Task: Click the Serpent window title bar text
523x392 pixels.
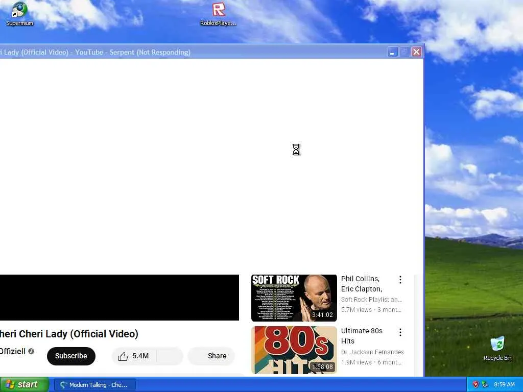Action: click(96, 53)
